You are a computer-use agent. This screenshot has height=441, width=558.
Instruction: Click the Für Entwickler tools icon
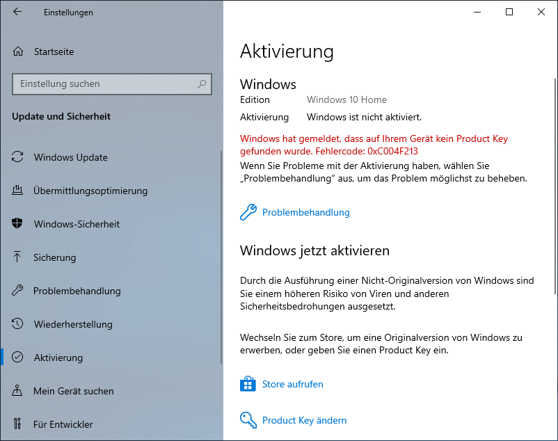tap(17, 424)
